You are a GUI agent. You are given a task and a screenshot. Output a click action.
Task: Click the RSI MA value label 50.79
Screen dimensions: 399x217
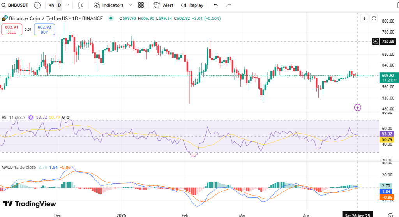387,139
